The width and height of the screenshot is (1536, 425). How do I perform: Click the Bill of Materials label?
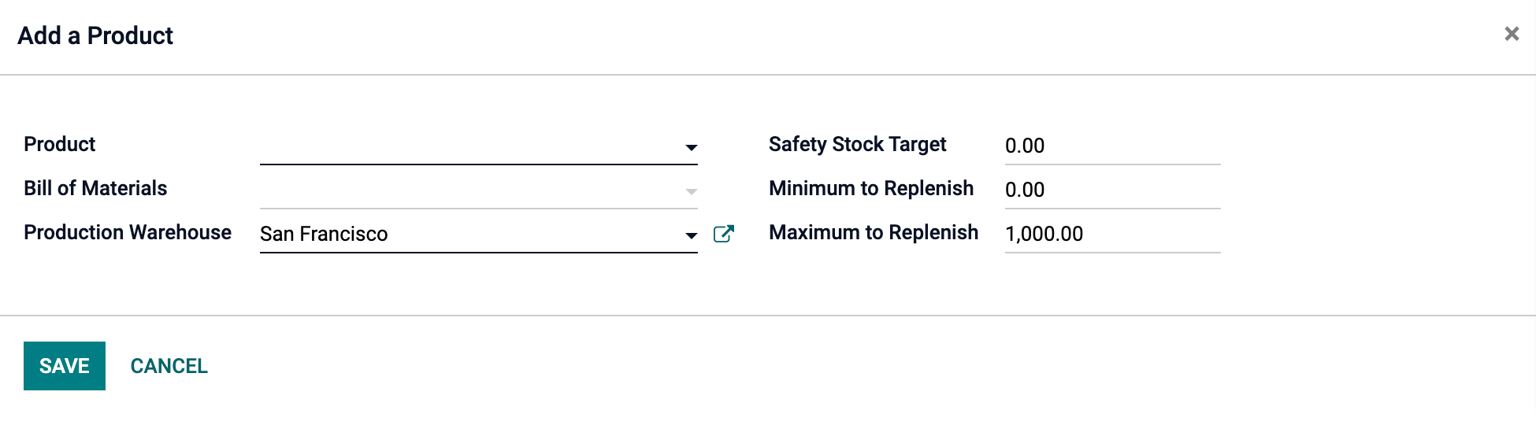95,189
